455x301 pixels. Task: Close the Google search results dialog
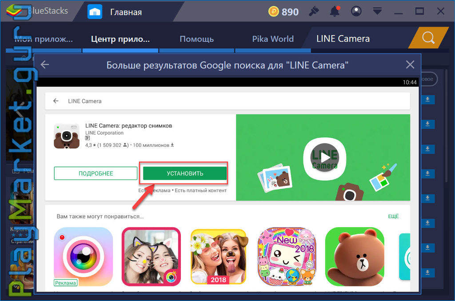[x=410, y=65]
